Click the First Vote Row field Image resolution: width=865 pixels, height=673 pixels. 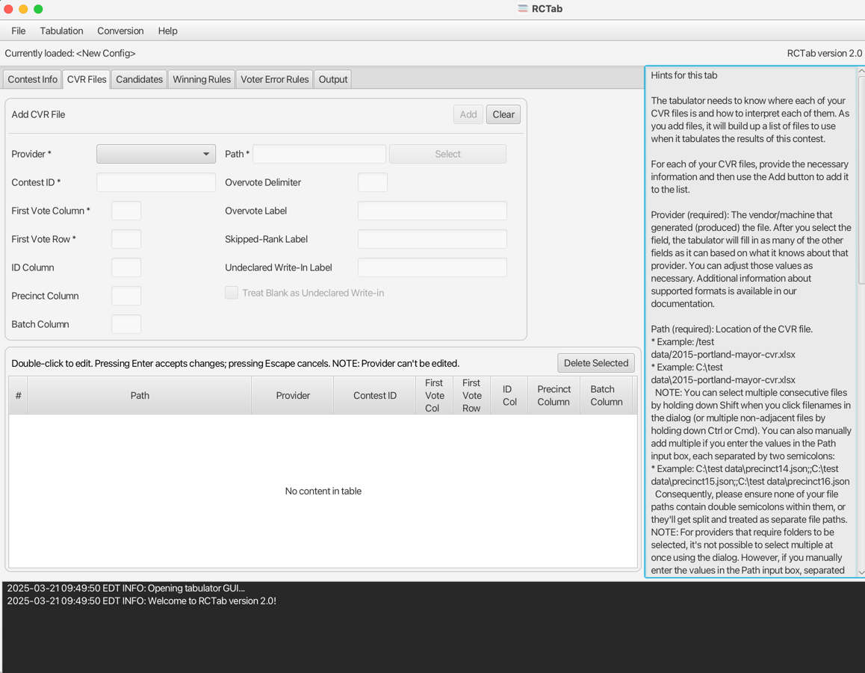click(x=126, y=239)
